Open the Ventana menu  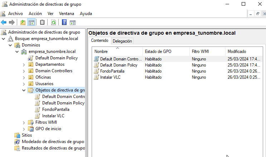(67, 14)
